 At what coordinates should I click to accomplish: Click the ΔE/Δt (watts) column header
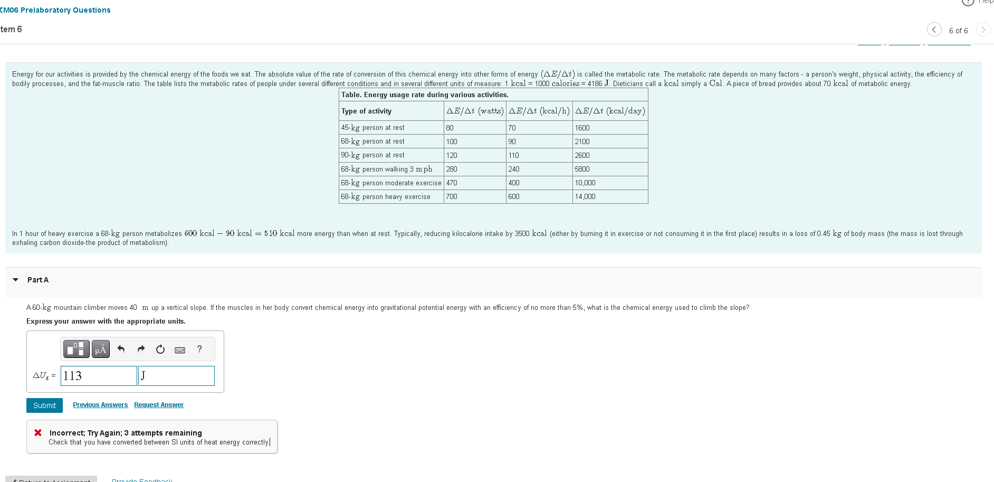point(475,111)
